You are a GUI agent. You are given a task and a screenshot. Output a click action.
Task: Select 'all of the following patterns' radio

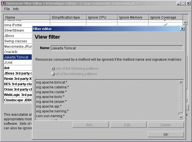pyautogui.click(x=53, y=74)
